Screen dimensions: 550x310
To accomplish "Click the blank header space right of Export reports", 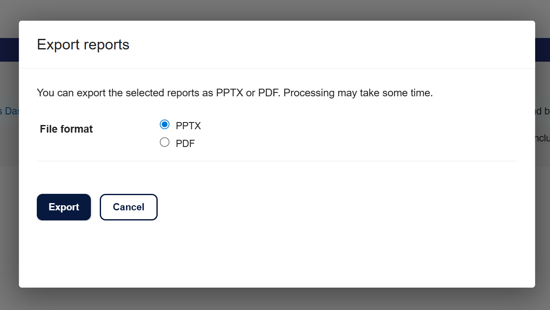I will tap(330, 44).
